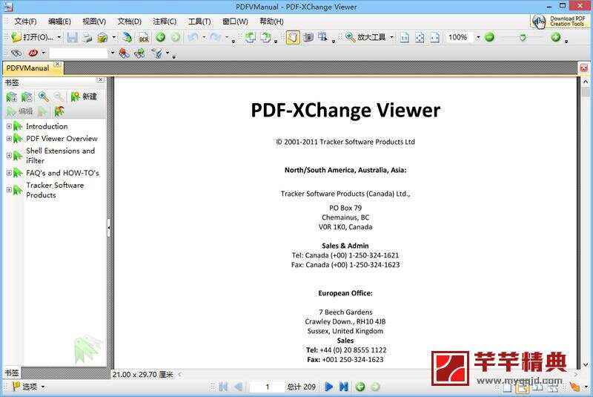This screenshot has height=397, width=593.
Task: Click the Actual Size page icon
Action: click(404, 37)
